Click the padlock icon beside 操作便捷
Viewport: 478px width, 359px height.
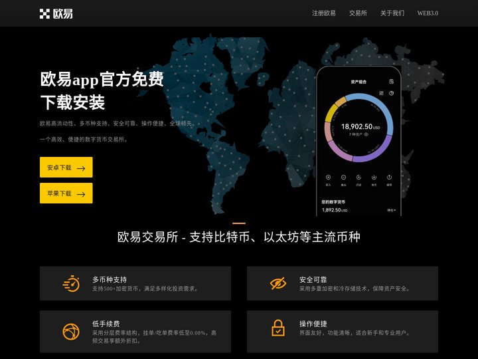tap(278, 328)
